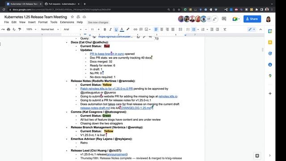The height and width of the screenshot is (161, 286).
Task: Toggle underline formatting
Action: point(116,30)
